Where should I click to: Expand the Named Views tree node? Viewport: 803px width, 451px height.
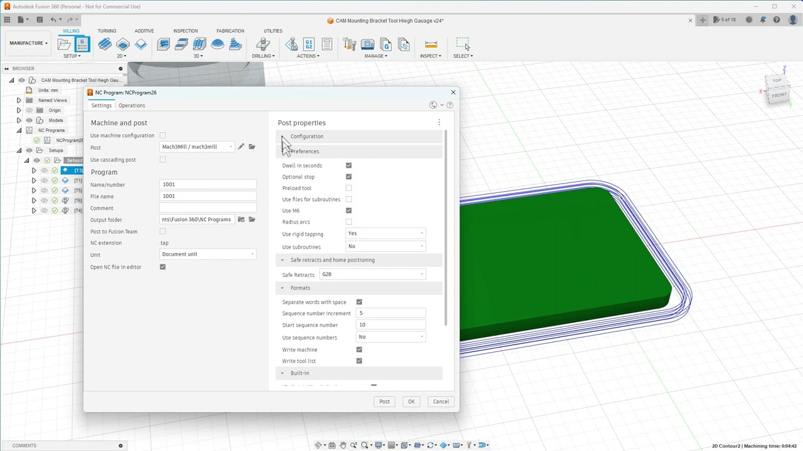point(19,100)
